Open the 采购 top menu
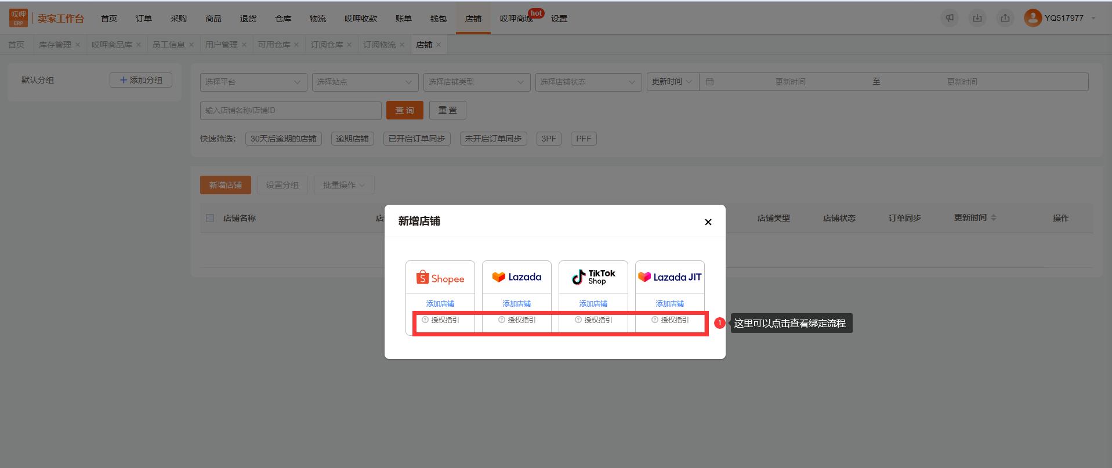This screenshot has height=468, width=1112. [179, 19]
